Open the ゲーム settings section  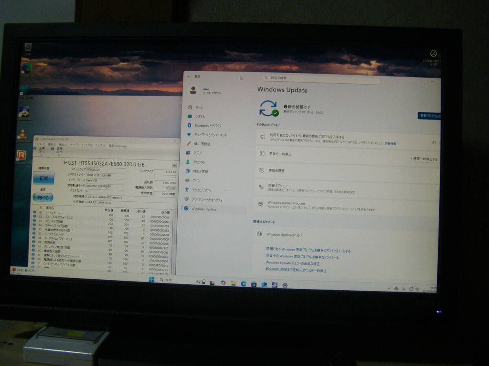click(192, 181)
